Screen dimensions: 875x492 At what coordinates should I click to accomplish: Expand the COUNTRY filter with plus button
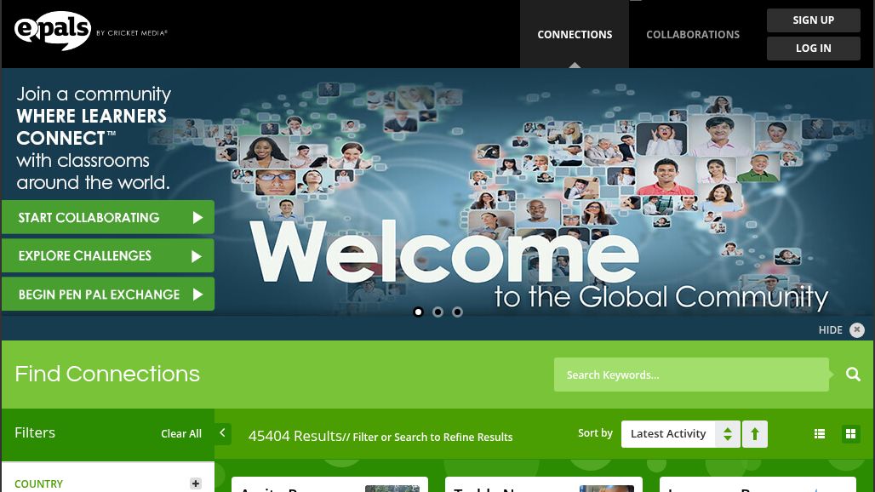(x=196, y=483)
